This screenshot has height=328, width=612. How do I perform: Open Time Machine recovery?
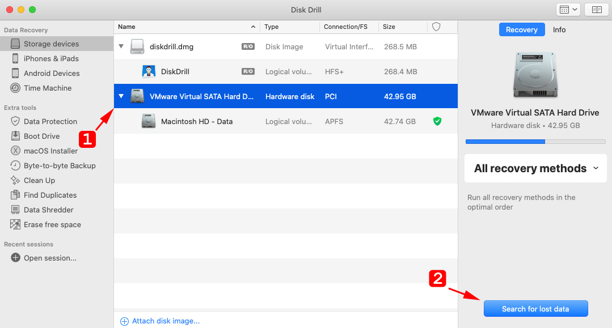pos(47,88)
